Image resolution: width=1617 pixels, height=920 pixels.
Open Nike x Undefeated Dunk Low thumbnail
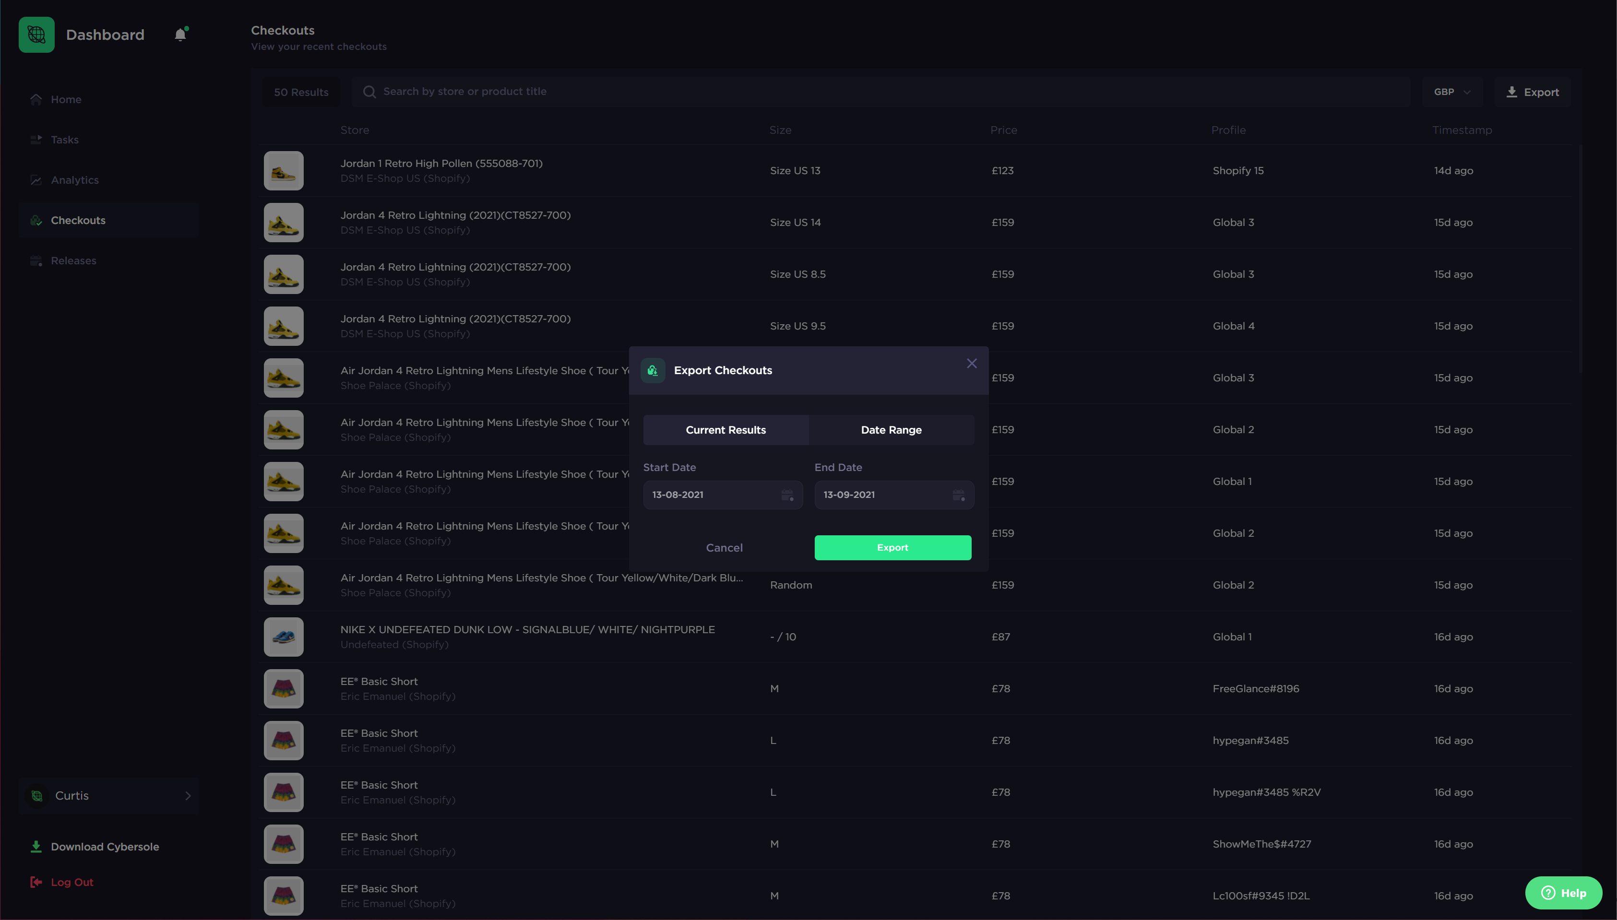[284, 637]
